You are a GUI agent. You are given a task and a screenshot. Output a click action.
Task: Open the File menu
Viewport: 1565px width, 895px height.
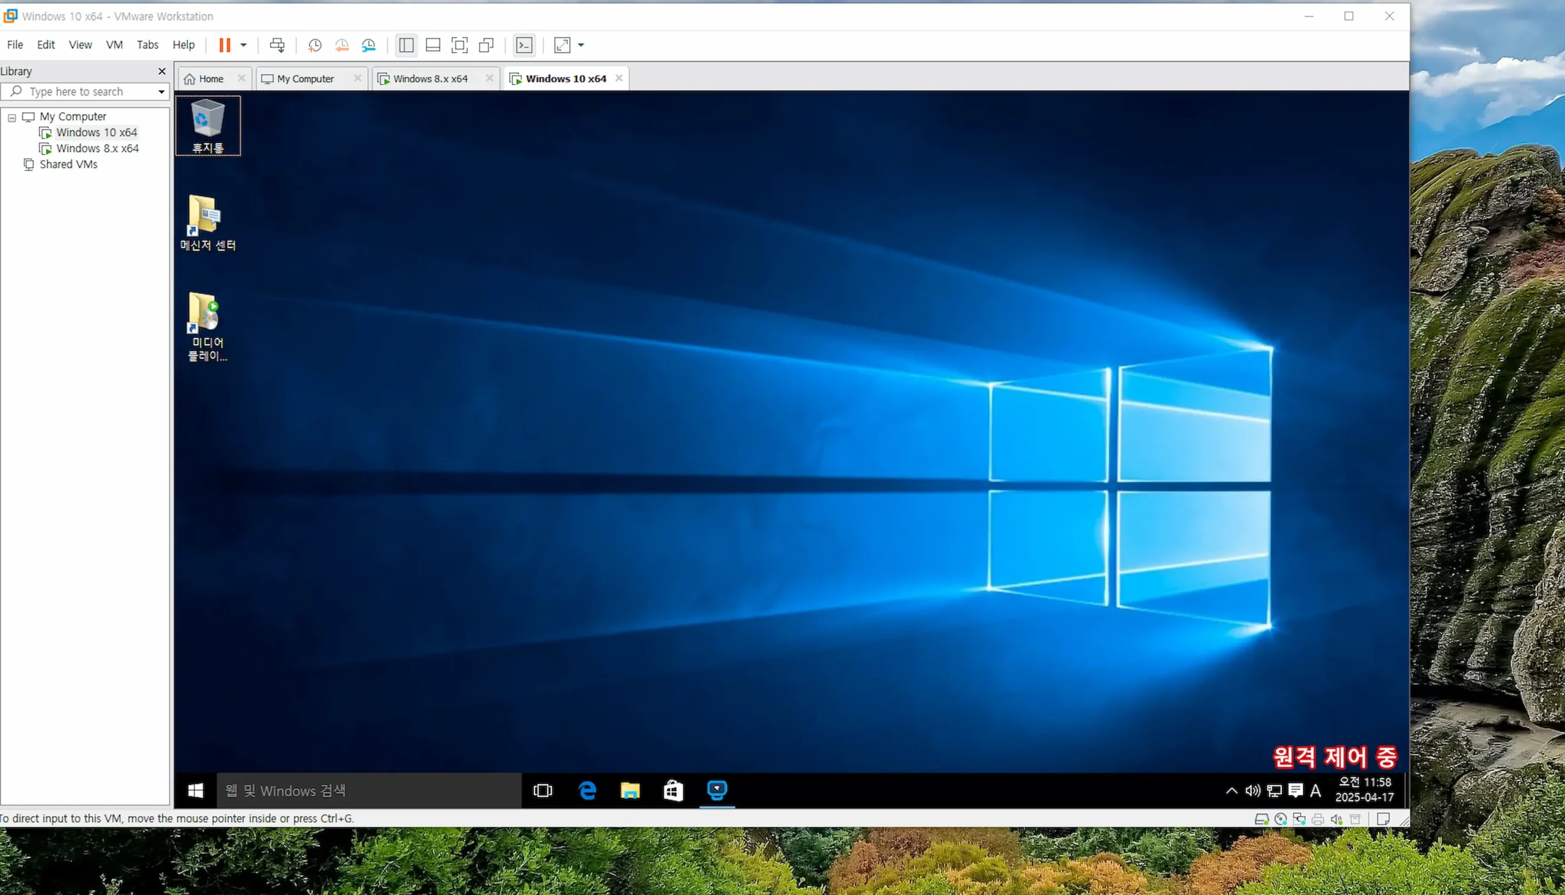[x=15, y=45]
